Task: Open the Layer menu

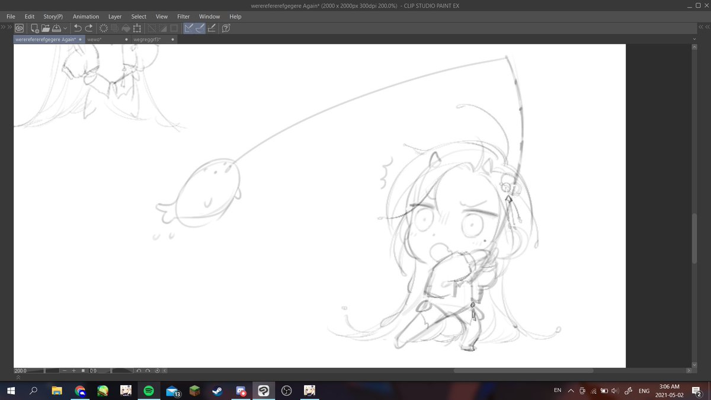Action: click(x=115, y=17)
